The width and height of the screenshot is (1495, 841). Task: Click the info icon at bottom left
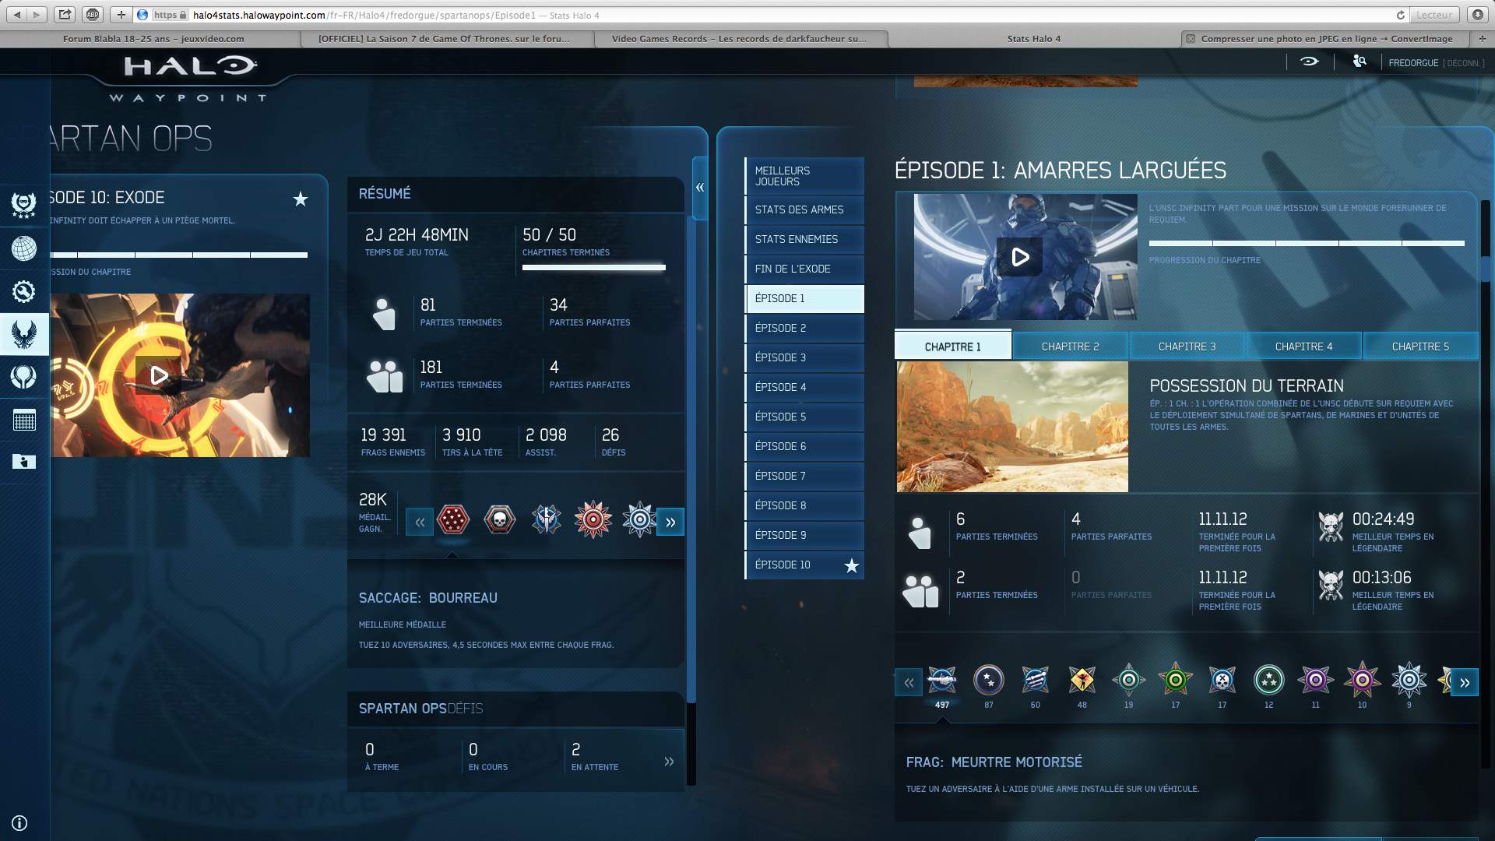click(20, 823)
